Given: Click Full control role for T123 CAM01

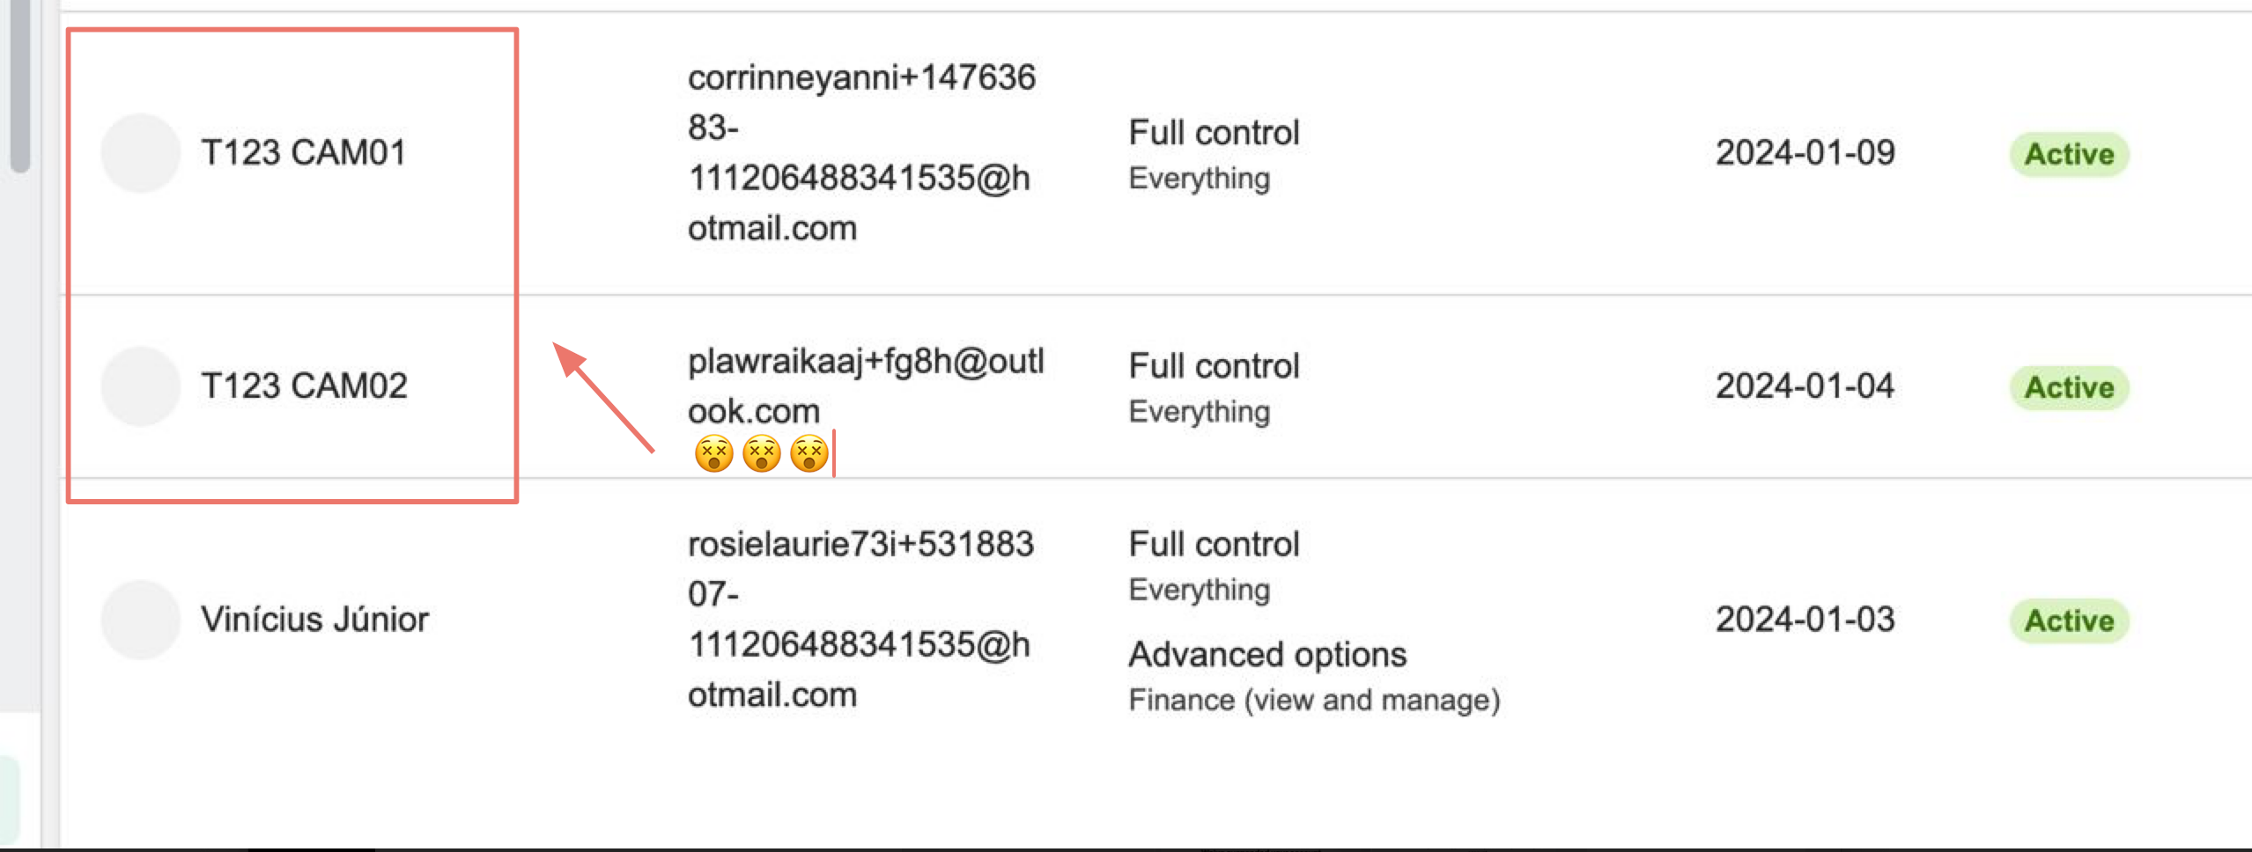Looking at the screenshot, I should click(1214, 133).
